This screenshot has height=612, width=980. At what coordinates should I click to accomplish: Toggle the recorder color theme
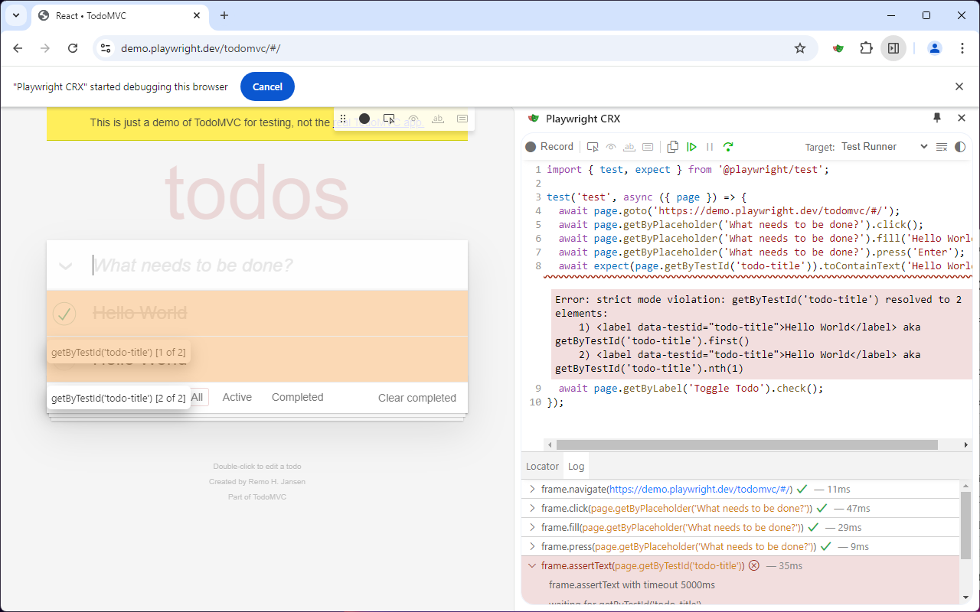(960, 147)
